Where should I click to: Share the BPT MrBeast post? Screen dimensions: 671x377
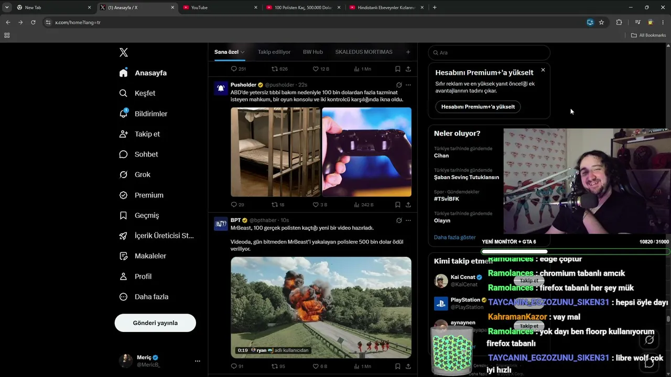pos(408,367)
